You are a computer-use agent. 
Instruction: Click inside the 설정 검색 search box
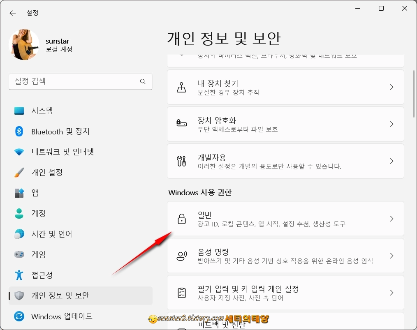74,81
